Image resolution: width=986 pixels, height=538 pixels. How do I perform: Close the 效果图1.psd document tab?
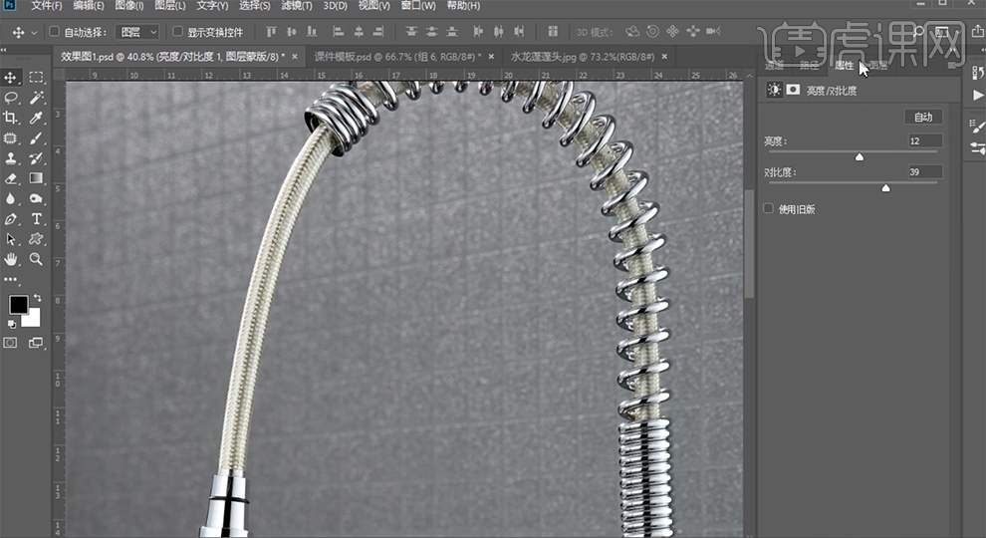click(294, 57)
